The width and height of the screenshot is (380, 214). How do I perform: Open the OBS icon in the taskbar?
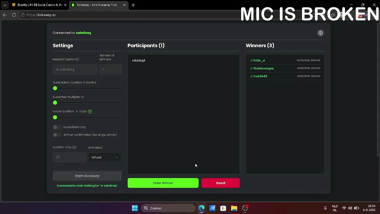tap(245, 208)
